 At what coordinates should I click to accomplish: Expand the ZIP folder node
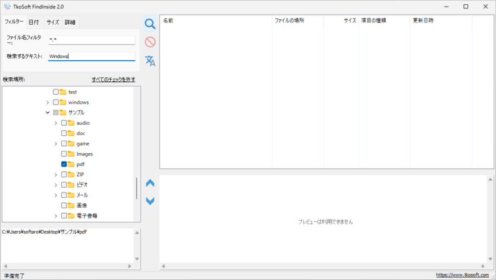56,174
